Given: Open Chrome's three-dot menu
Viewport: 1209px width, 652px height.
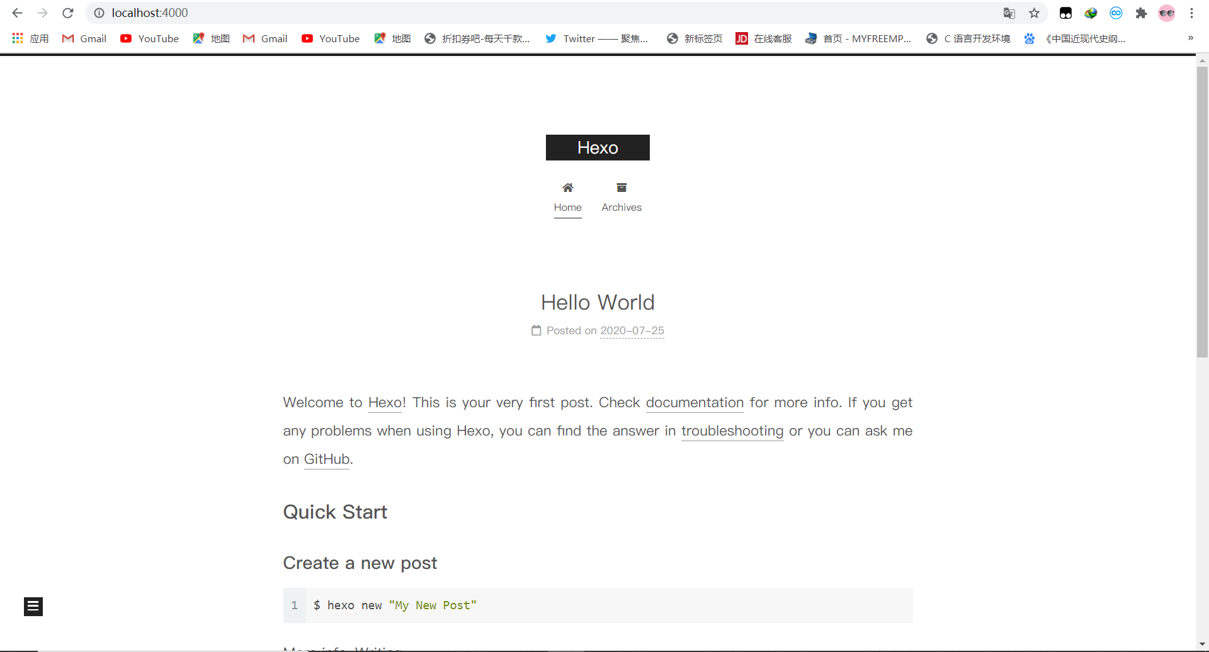Looking at the screenshot, I should click(x=1191, y=13).
